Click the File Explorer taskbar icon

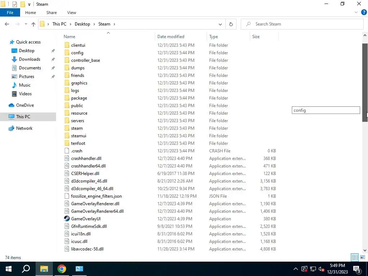tap(44, 269)
